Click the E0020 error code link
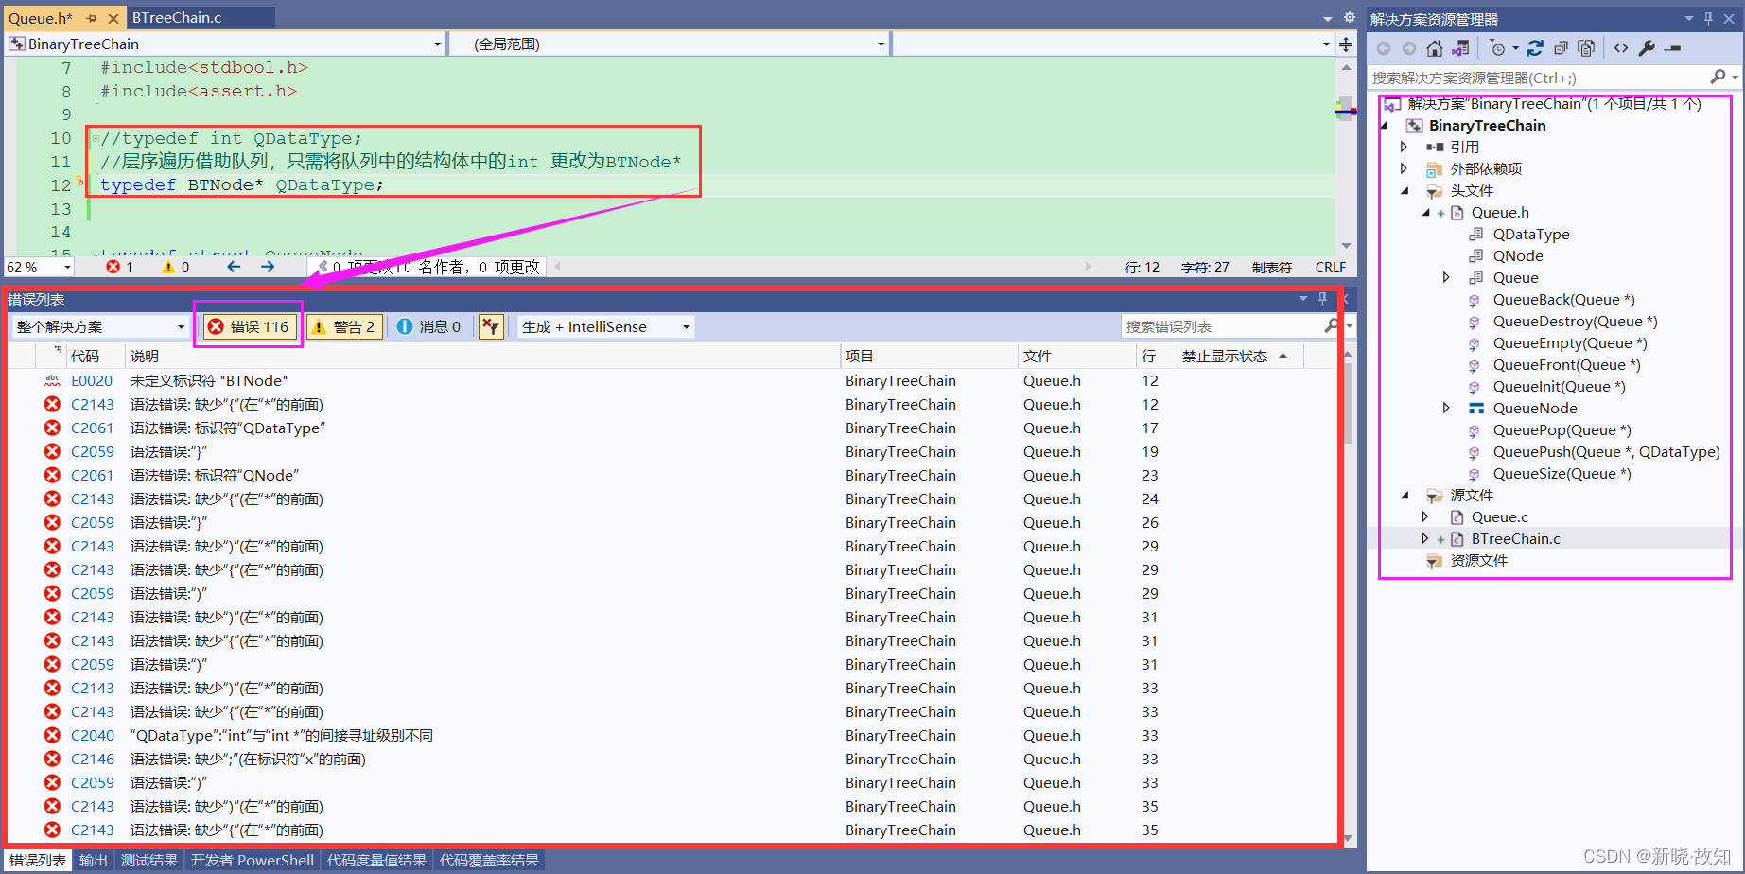1745x874 pixels. (92, 380)
